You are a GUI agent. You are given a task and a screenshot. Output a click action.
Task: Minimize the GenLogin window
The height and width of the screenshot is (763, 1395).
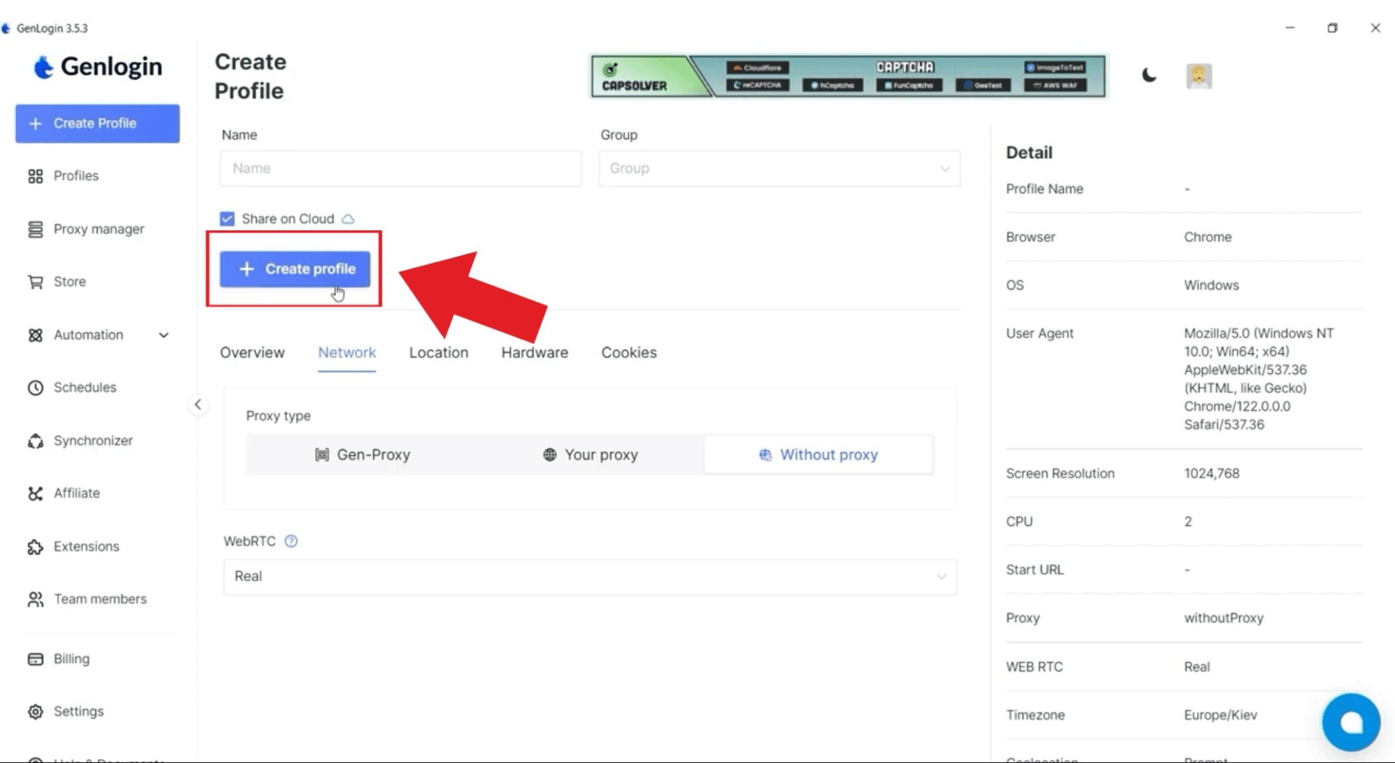1290,28
